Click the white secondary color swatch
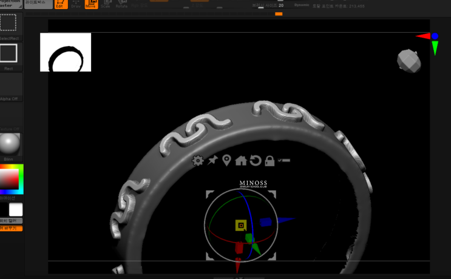Viewport: 451px width, 279px height. tap(16, 210)
